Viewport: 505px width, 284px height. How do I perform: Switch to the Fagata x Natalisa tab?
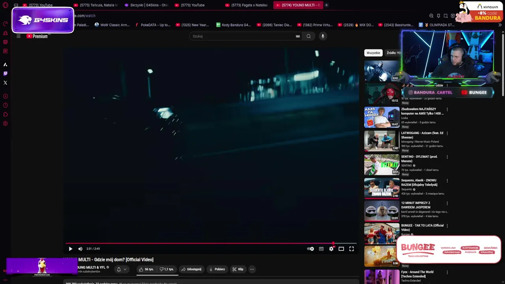247,5
